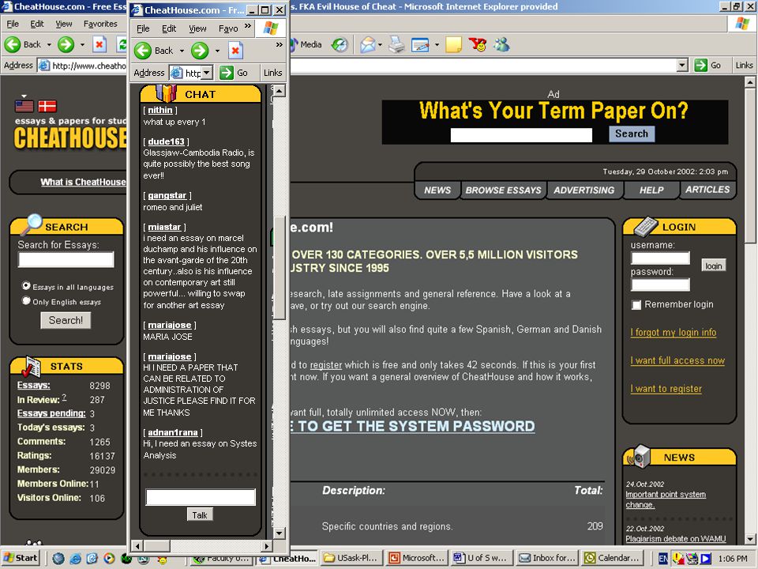Click Stop icon in chat popup toolbar

pos(235,51)
